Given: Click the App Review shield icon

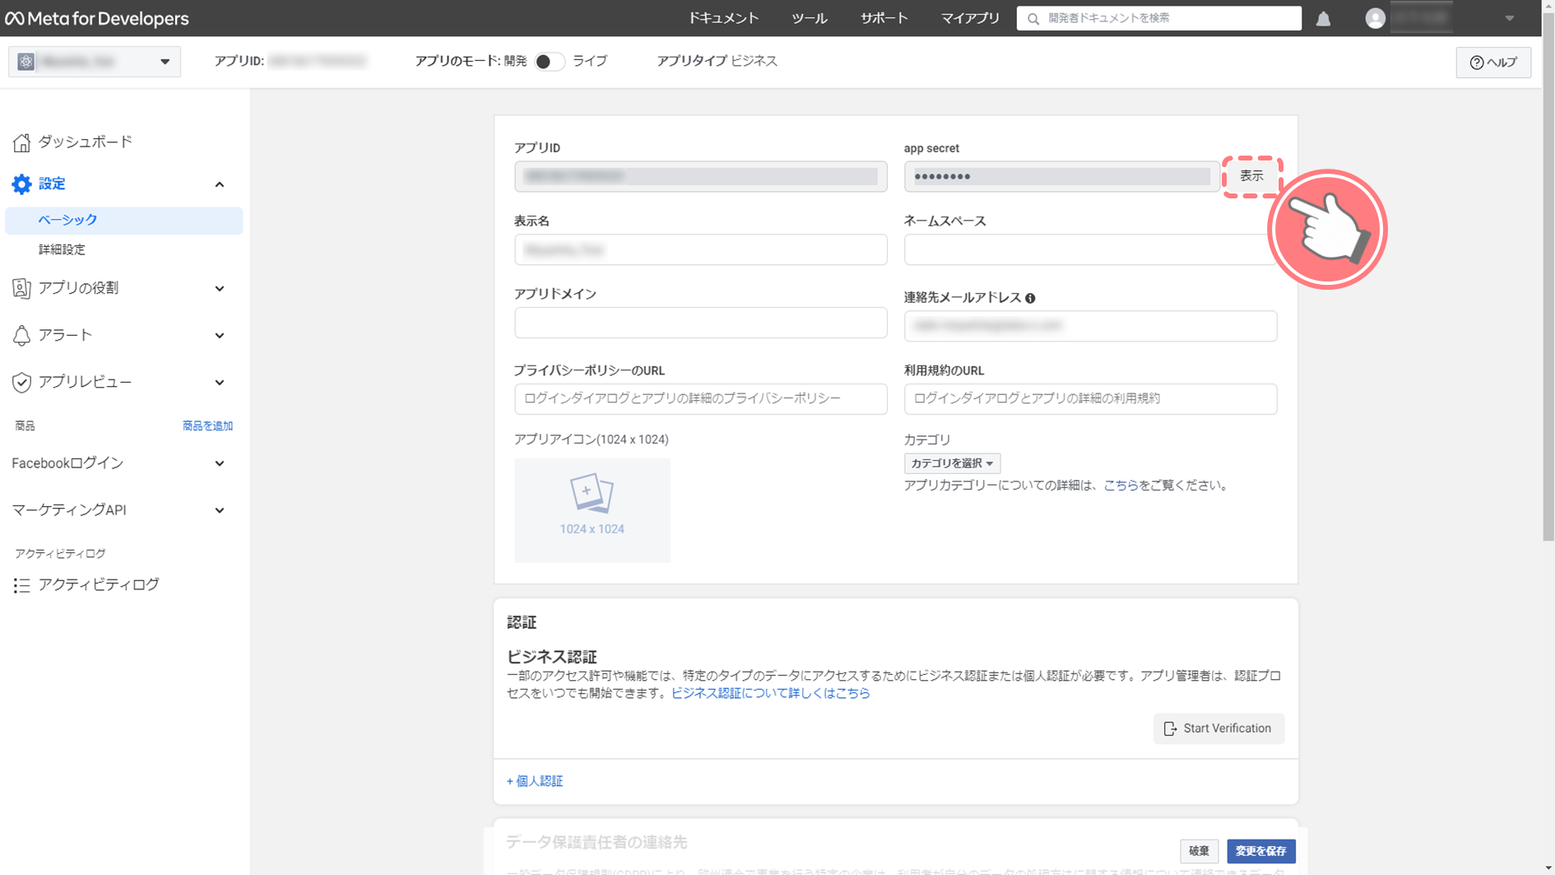Looking at the screenshot, I should click(x=21, y=382).
